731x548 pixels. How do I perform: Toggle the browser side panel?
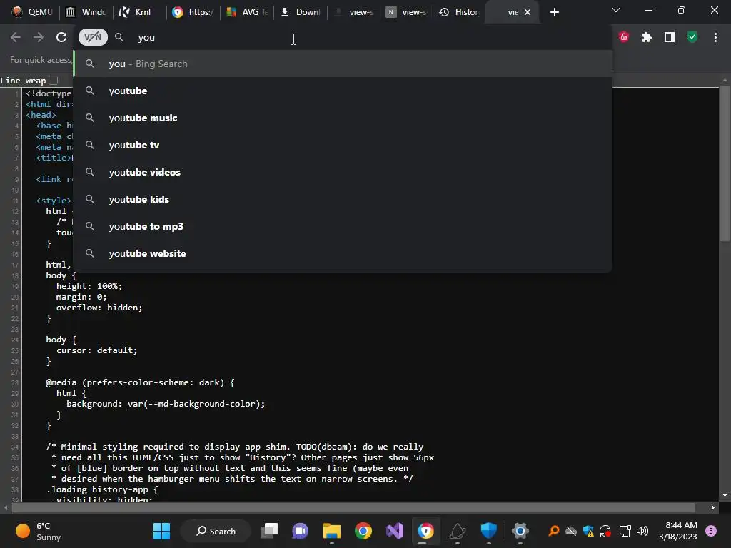click(x=670, y=37)
